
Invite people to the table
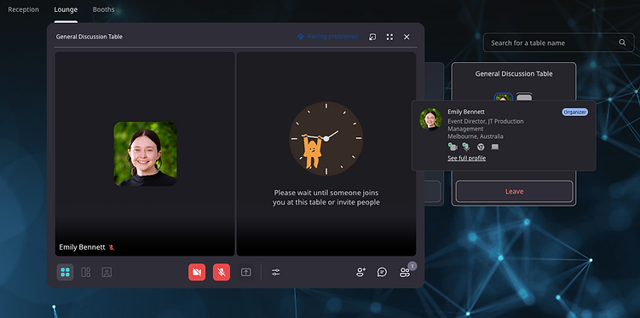click(x=360, y=272)
